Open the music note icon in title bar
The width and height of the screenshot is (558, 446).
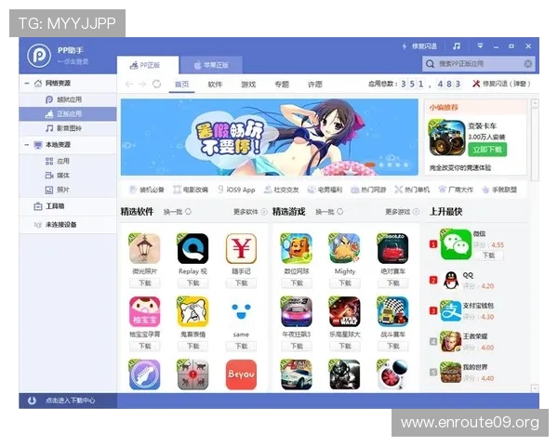pos(457,46)
